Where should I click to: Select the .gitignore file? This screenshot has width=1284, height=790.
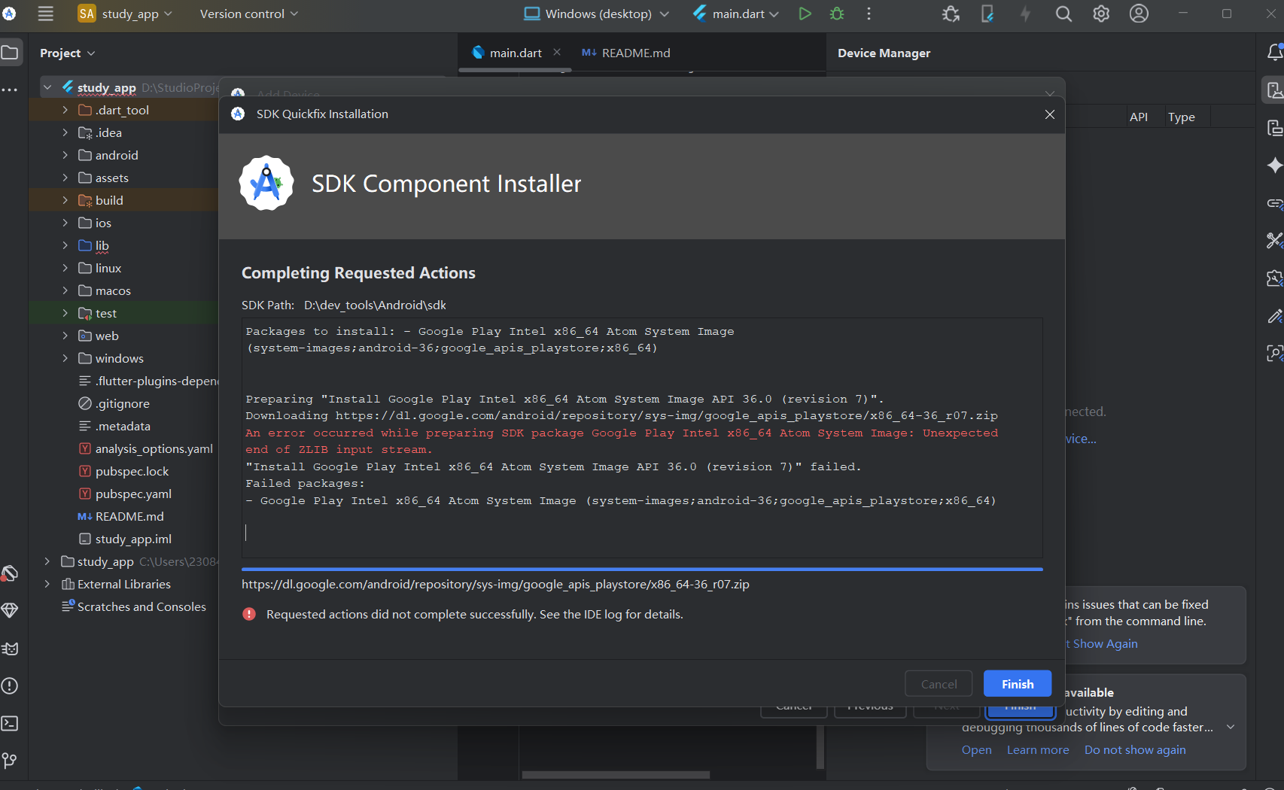[x=122, y=403]
